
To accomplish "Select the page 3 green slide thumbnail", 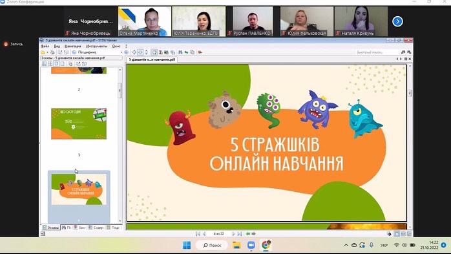I will click(79, 123).
